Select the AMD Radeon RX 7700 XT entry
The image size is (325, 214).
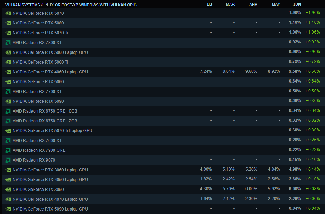pos(37,92)
